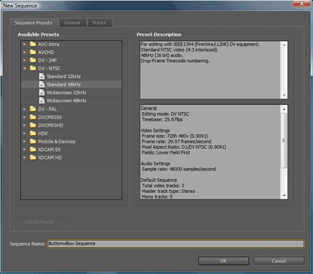This screenshot has width=313, height=274.
Task: Click the DVCPROHD folder icon
Action: (x=33, y=125)
